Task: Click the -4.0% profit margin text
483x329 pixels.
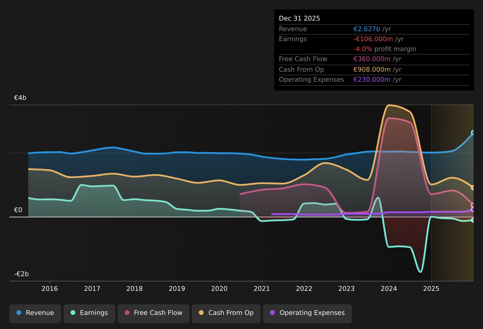Action: click(385, 49)
